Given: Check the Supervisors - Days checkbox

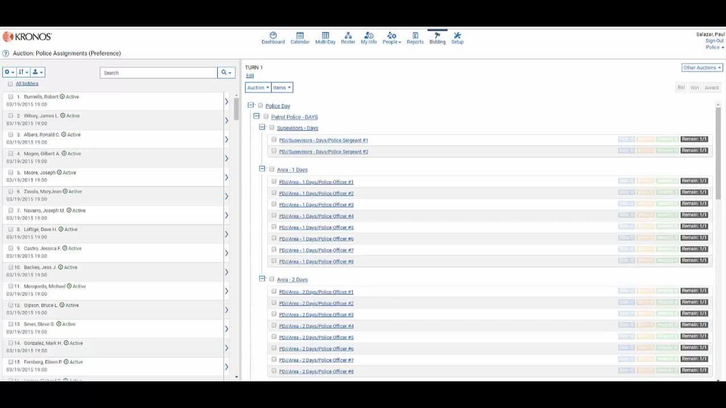Looking at the screenshot, I should 272,127.
